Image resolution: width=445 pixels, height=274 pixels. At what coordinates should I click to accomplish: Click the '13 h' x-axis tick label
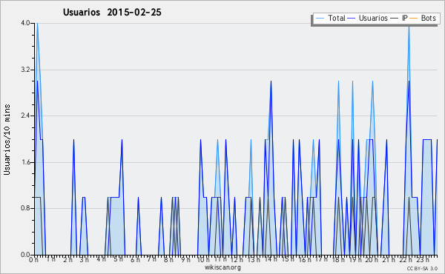point(254,259)
